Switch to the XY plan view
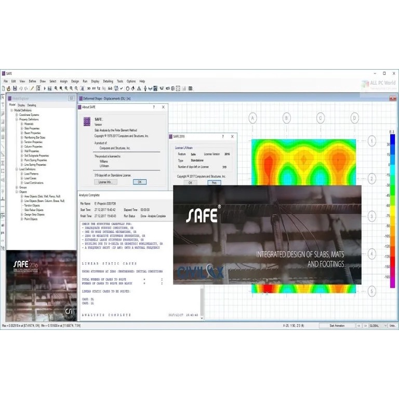Image resolution: width=399 pixels, height=399 pixels. pos(94,88)
